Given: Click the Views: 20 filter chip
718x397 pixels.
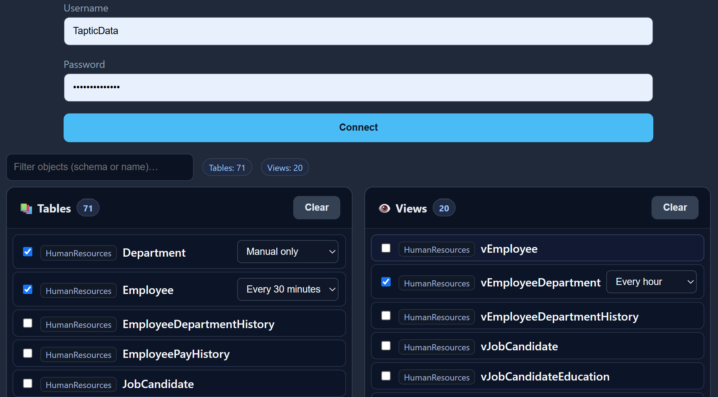Looking at the screenshot, I should 285,168.
